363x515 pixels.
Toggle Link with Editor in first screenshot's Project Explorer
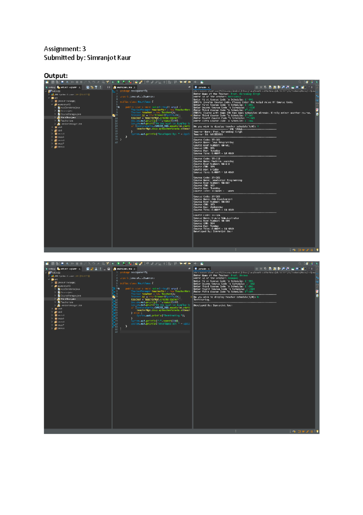(92, 87)
